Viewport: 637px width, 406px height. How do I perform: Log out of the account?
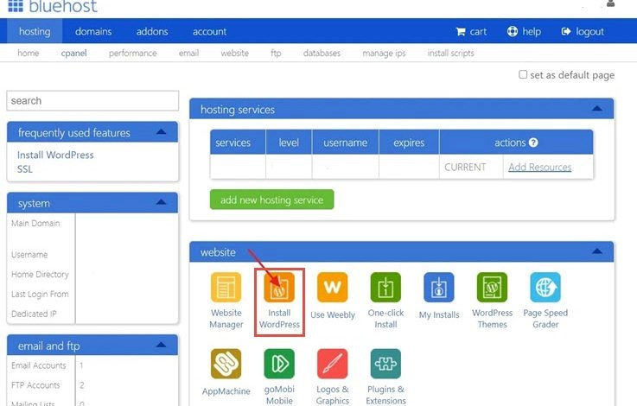pos(583,31)
